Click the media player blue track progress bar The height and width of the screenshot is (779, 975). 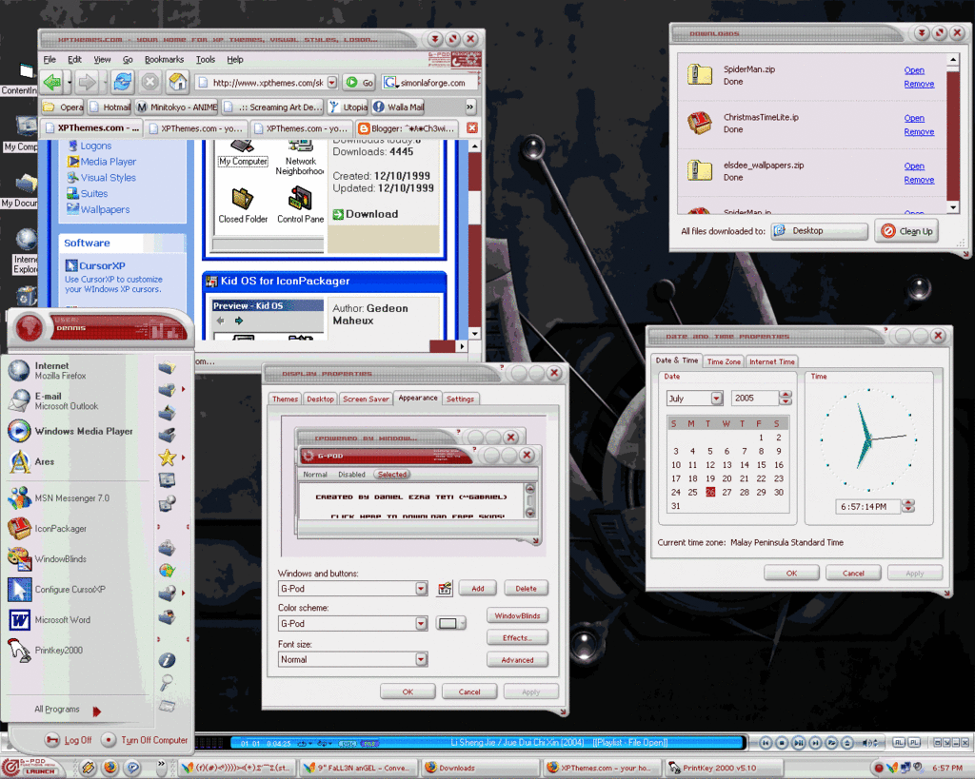(x=487, y=742)
